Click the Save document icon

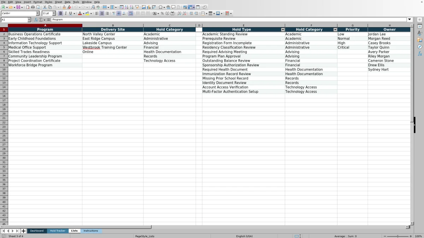(18, 7)
